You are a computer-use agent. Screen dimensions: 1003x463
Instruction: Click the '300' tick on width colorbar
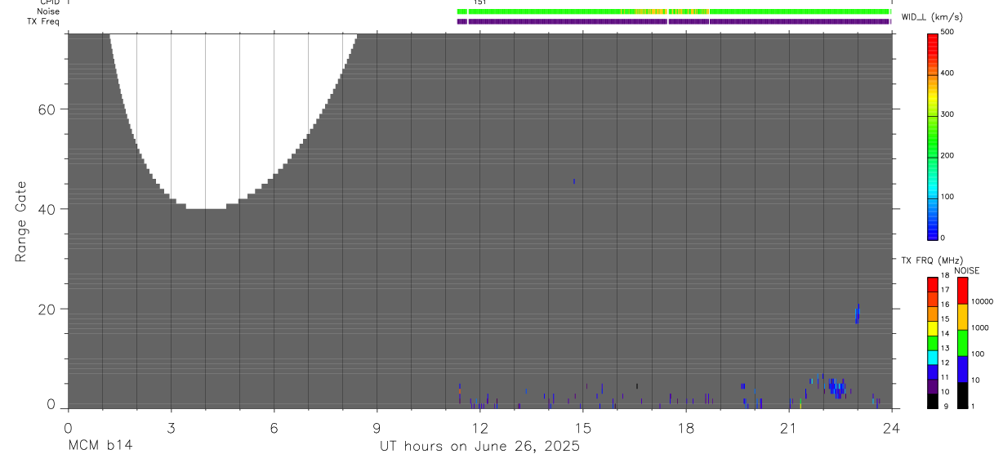tap(947, 114)
